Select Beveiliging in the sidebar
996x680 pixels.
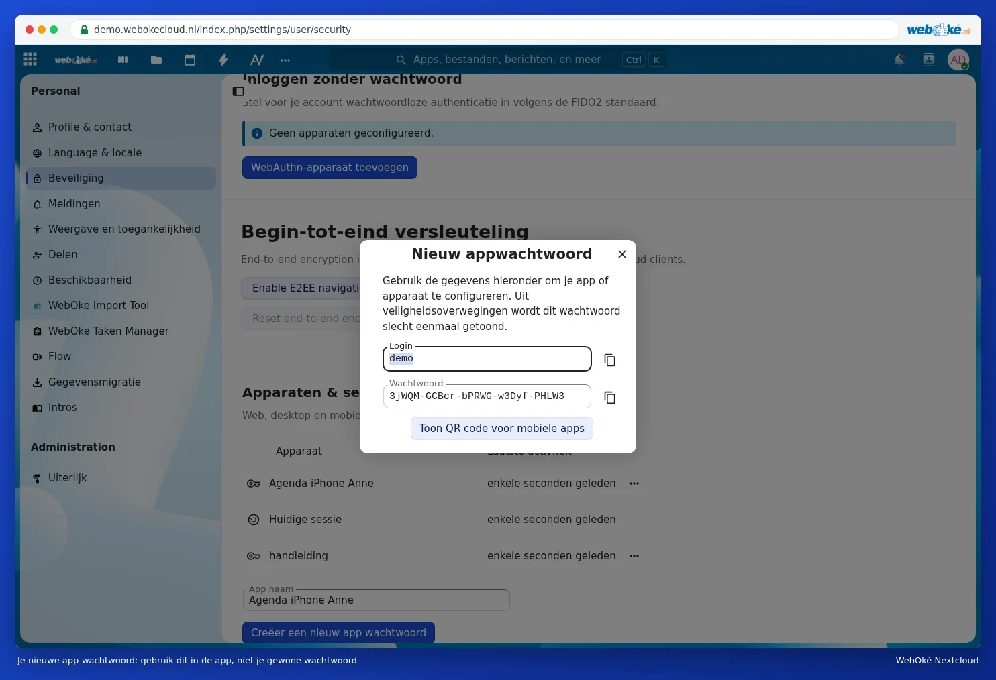coord(121,178)
